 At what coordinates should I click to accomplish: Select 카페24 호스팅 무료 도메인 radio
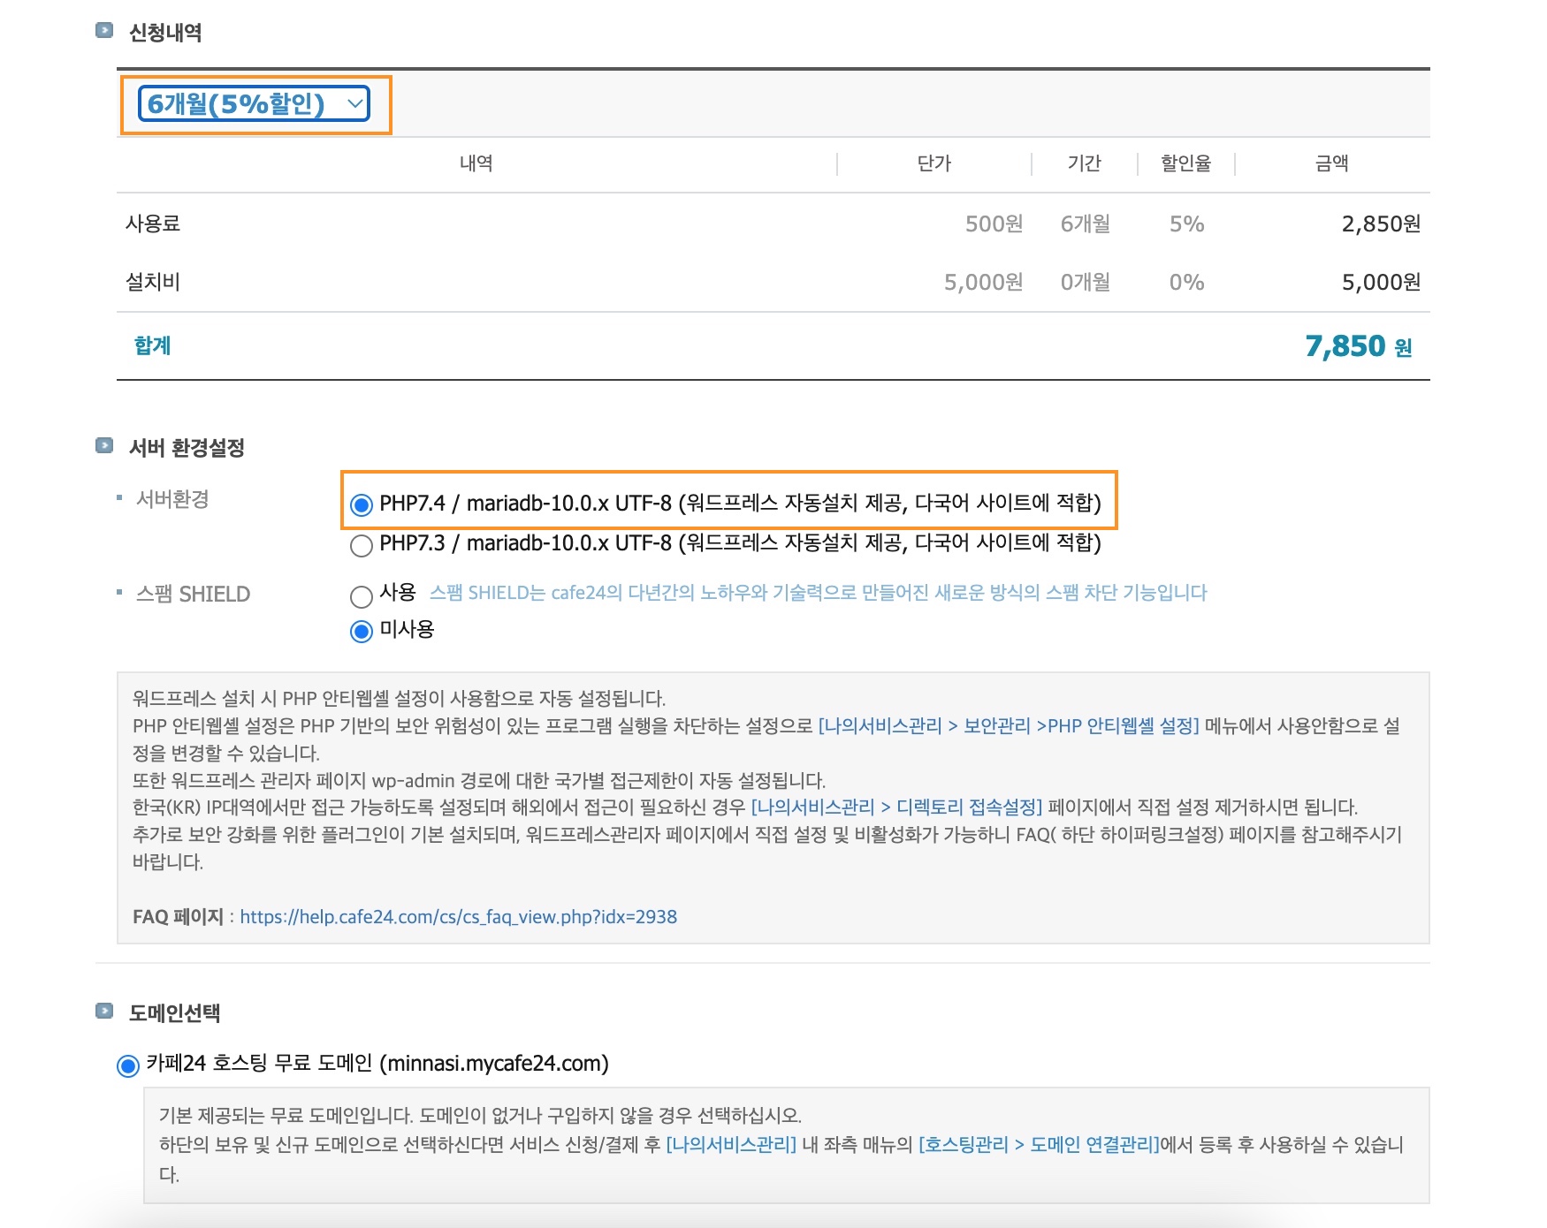128,1065
